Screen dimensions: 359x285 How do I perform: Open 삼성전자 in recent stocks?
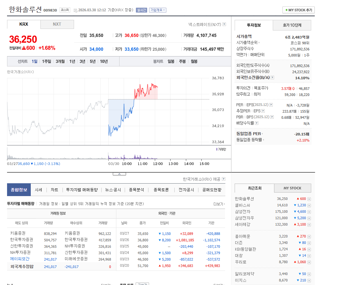coord(243,212)
